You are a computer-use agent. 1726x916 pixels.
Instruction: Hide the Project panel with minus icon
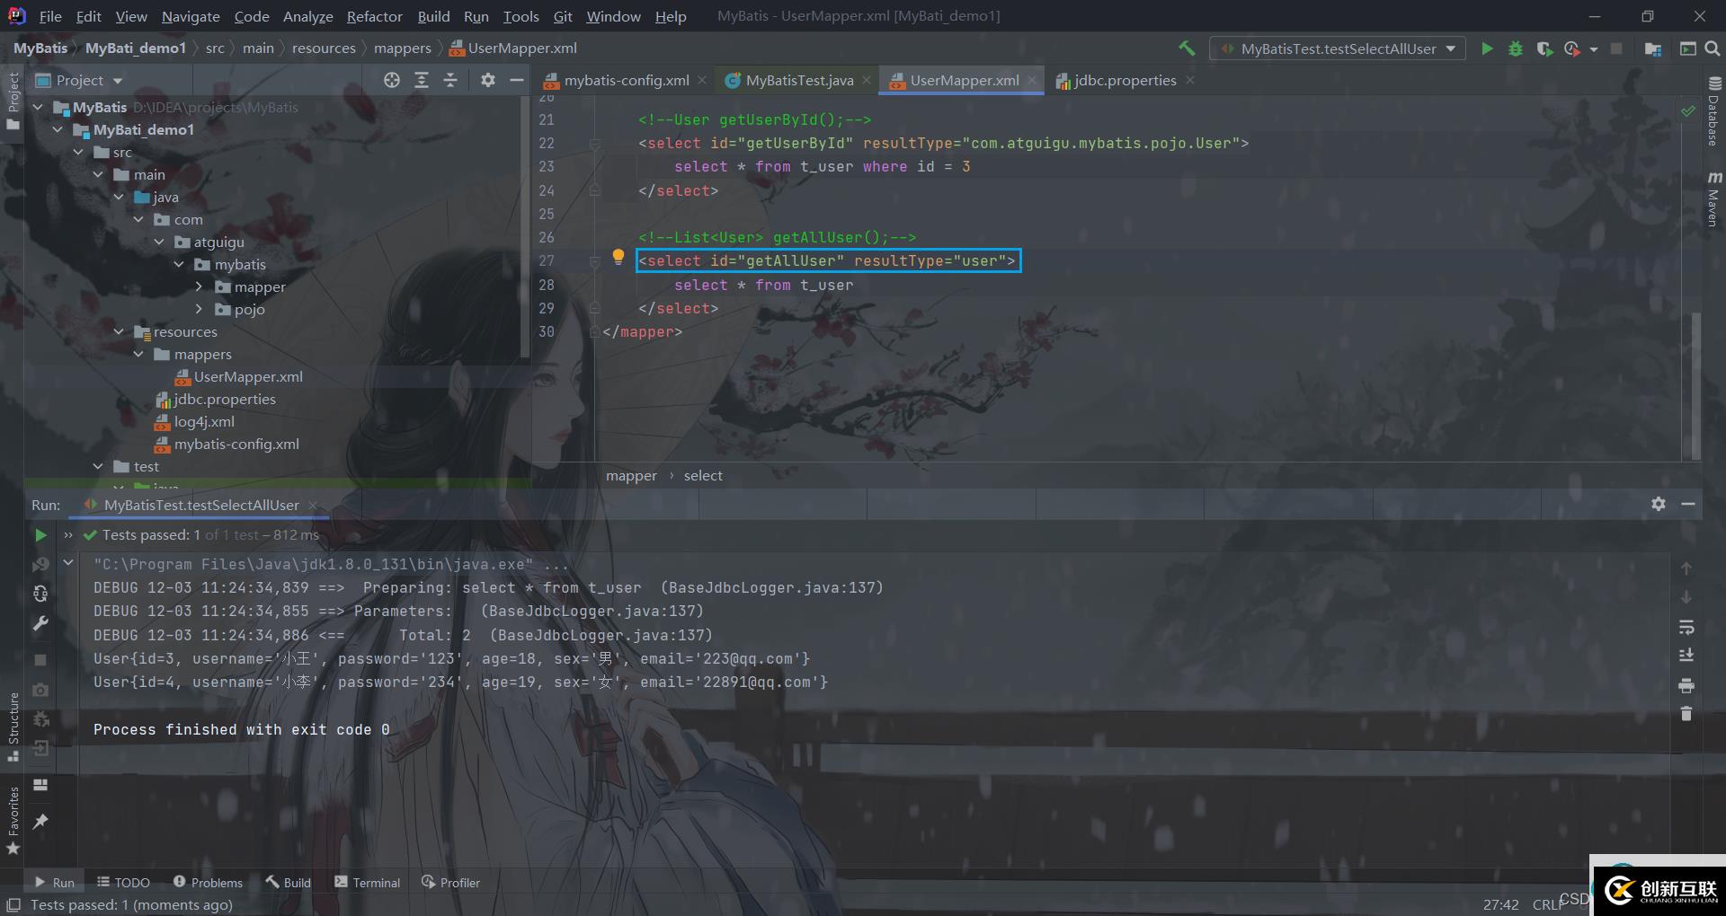pyautogui.click(x=517, y=80)
